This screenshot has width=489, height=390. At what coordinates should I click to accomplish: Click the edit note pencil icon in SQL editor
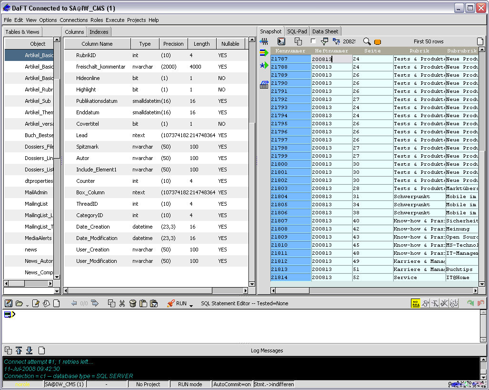pos(36,303)
